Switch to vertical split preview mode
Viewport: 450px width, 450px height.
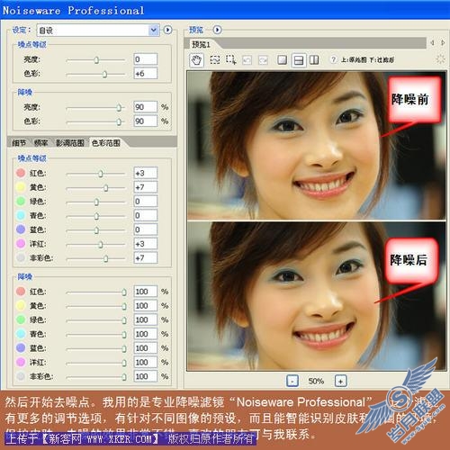(314, 60)
